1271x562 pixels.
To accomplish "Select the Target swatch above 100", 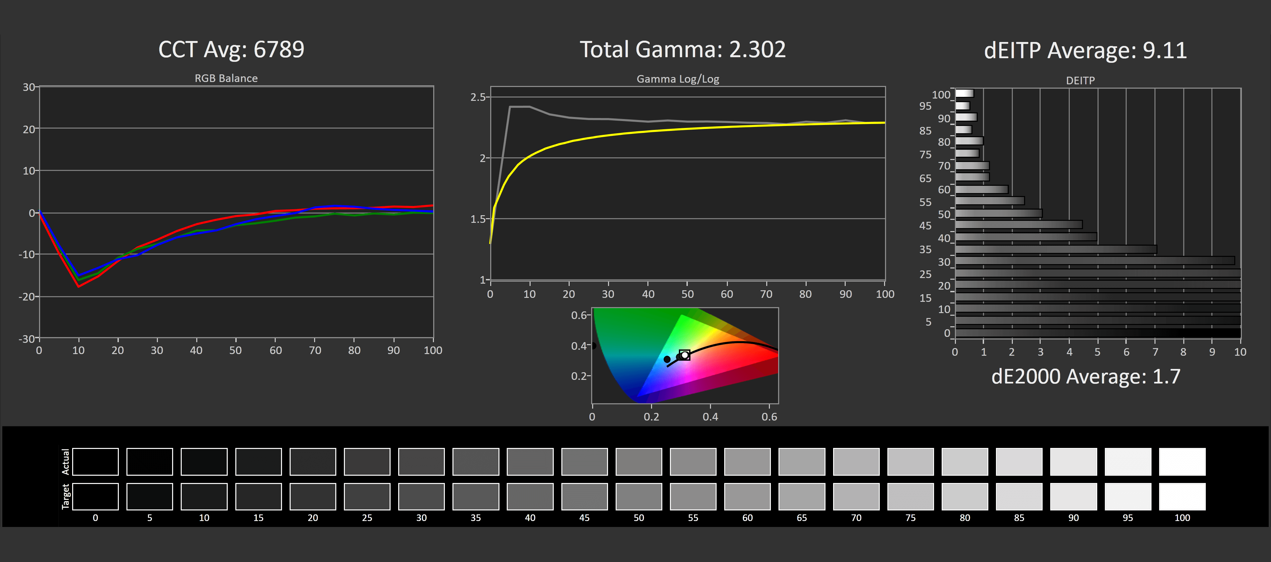I will 1182,497.
